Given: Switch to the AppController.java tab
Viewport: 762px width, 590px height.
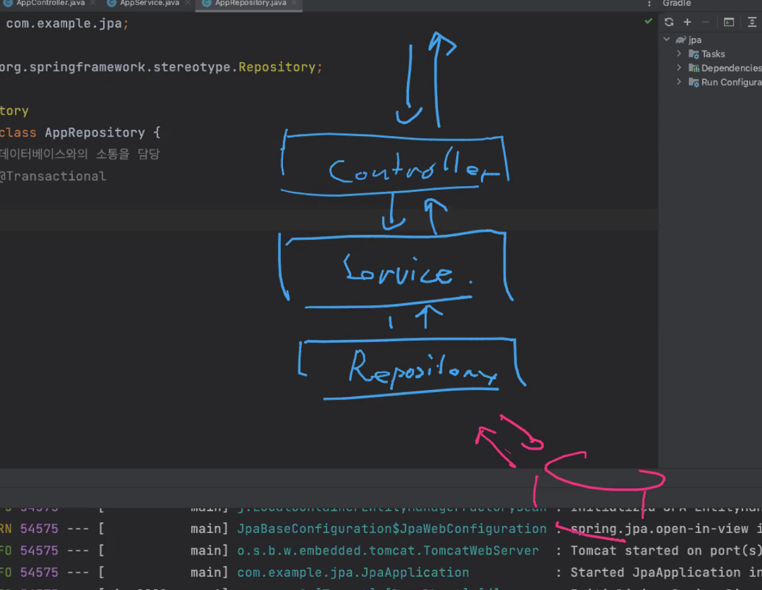Looking at the screenshot, I should click(50, 3).
